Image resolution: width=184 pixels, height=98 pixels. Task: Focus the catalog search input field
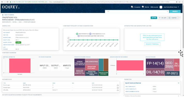[137, 11]
